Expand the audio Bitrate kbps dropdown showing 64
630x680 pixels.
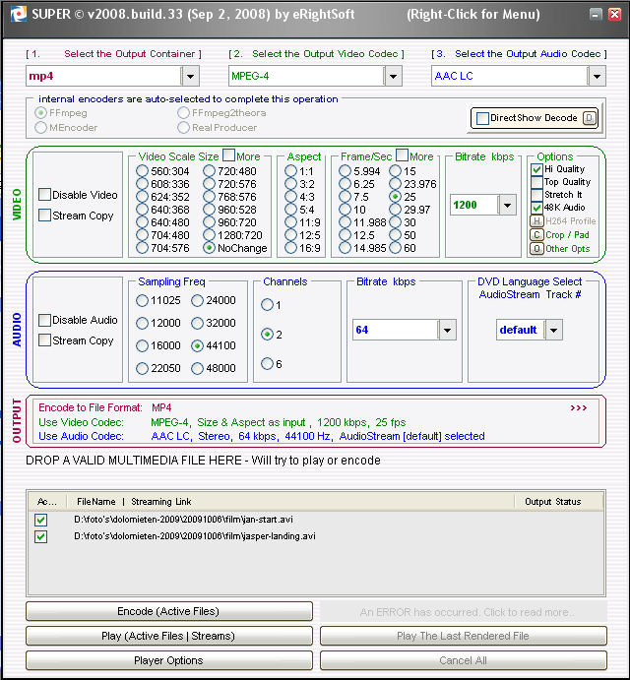pyautogui.click(x=447, y=330)
